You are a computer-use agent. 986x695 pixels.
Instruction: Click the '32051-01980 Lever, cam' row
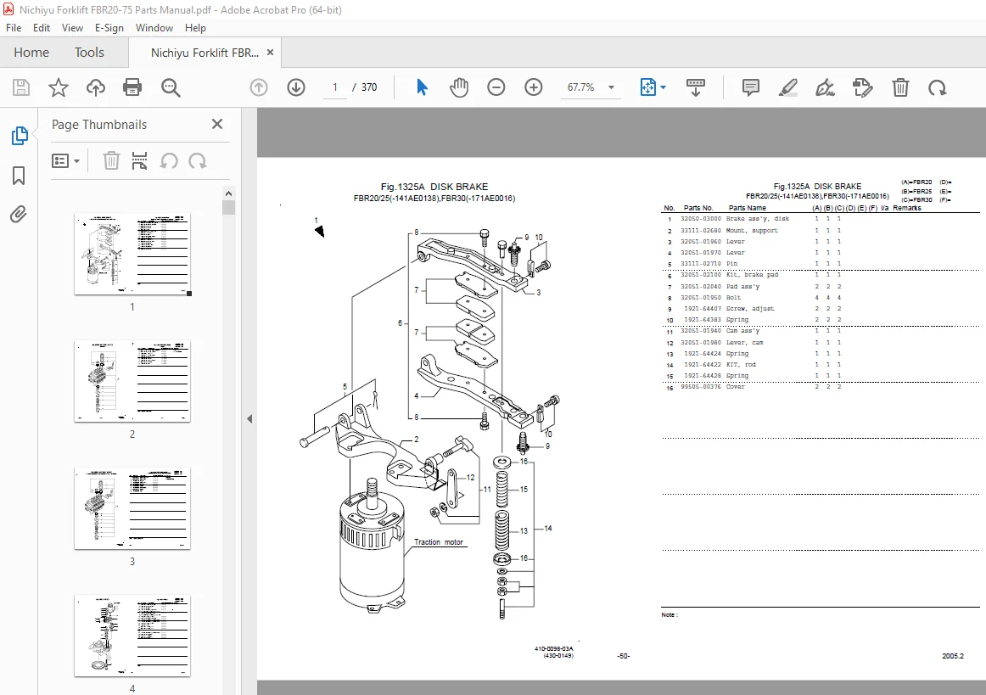821,343
